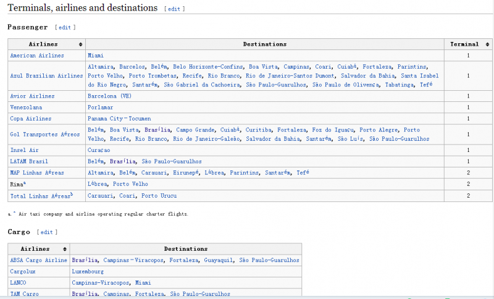
Task: Sort Passenger table by Airlines column
Action: 80,44
